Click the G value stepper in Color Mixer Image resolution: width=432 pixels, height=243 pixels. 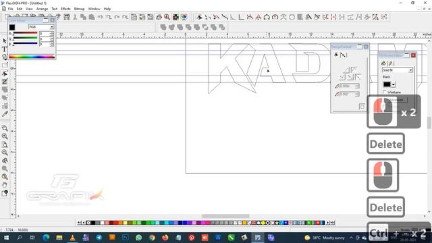coord(52,39)
